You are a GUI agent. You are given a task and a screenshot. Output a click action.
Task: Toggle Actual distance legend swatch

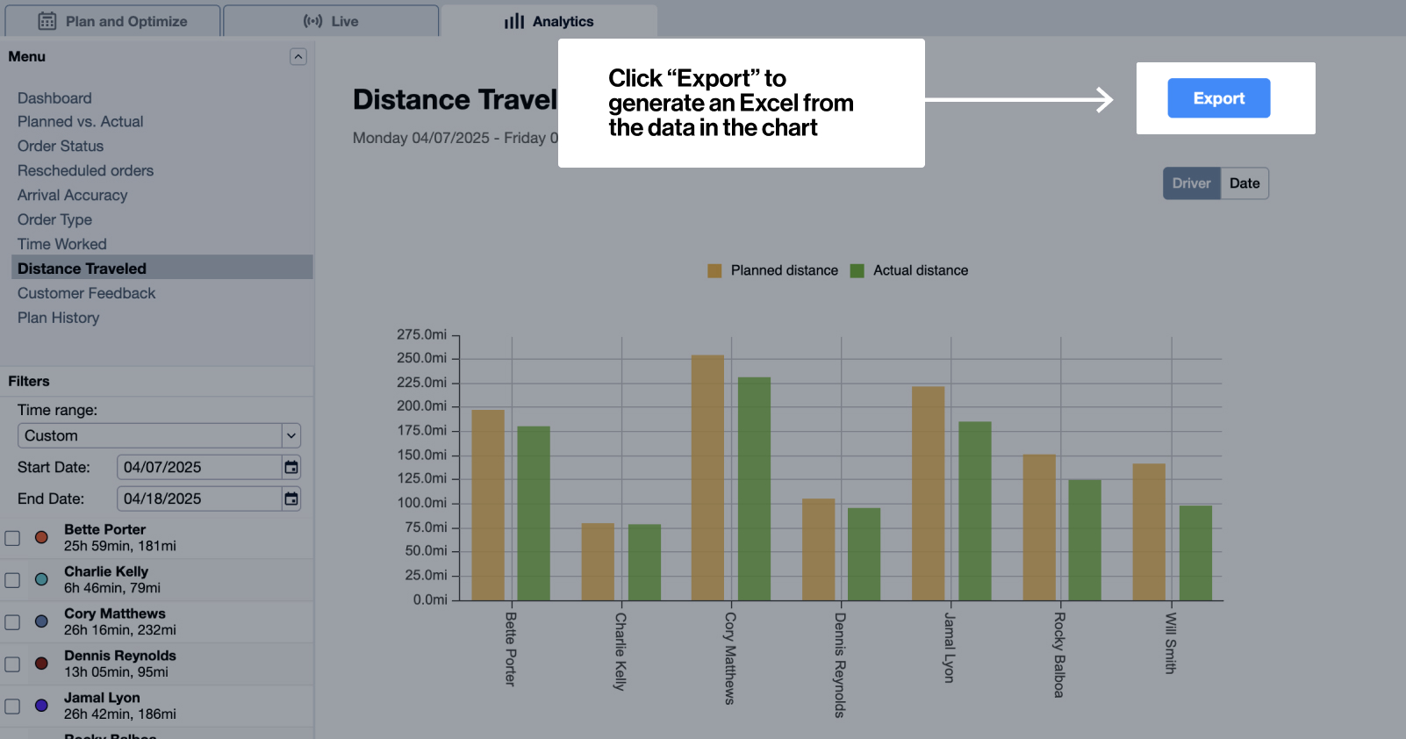(x=857, y=270)
